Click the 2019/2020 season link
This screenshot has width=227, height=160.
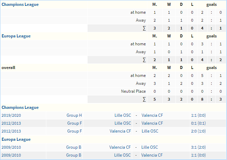(11, 115)
